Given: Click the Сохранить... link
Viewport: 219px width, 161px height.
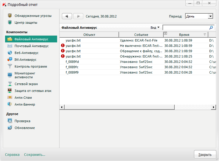Looking at the screenshot, I should click(35, 154).
